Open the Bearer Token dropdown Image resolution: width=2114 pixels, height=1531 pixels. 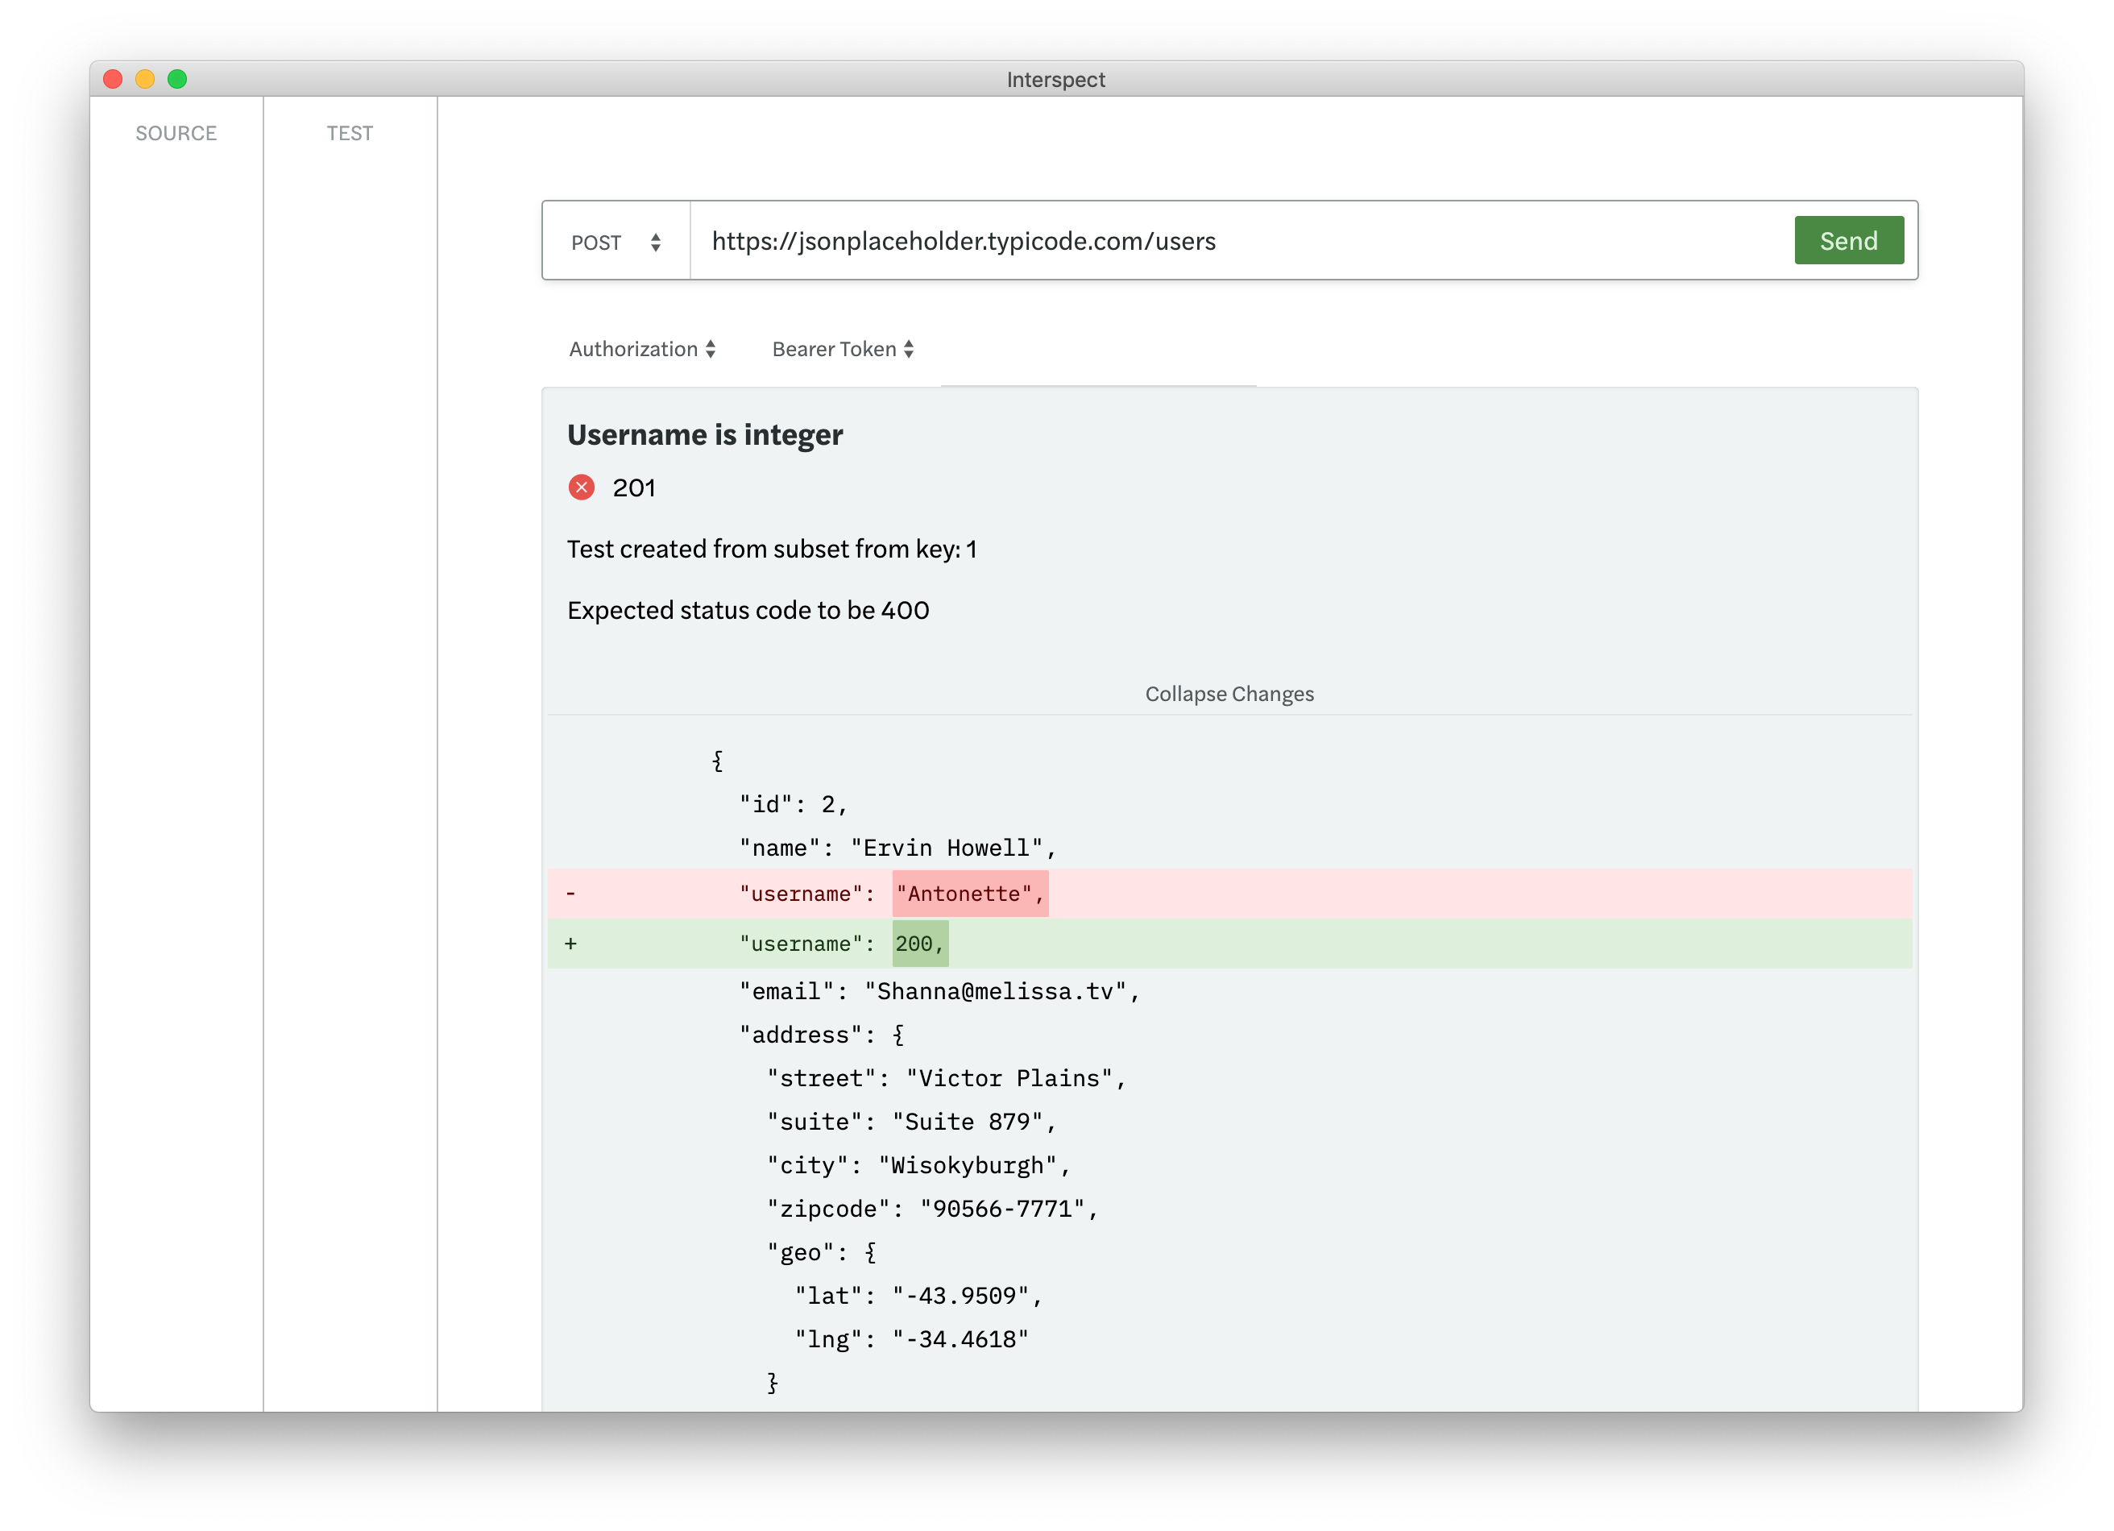coord(834,349)
